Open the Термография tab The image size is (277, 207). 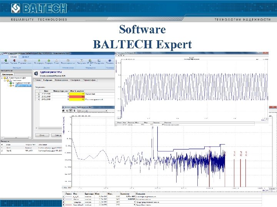click(x=89, y=80)
